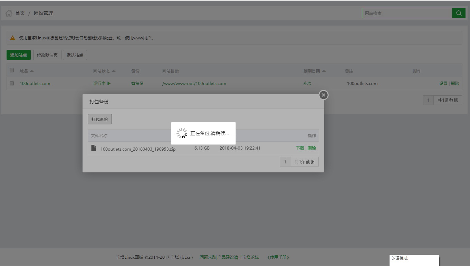Click the green 添加站点 button
Screen dimensions: 470x266
[x=18, y=55]
